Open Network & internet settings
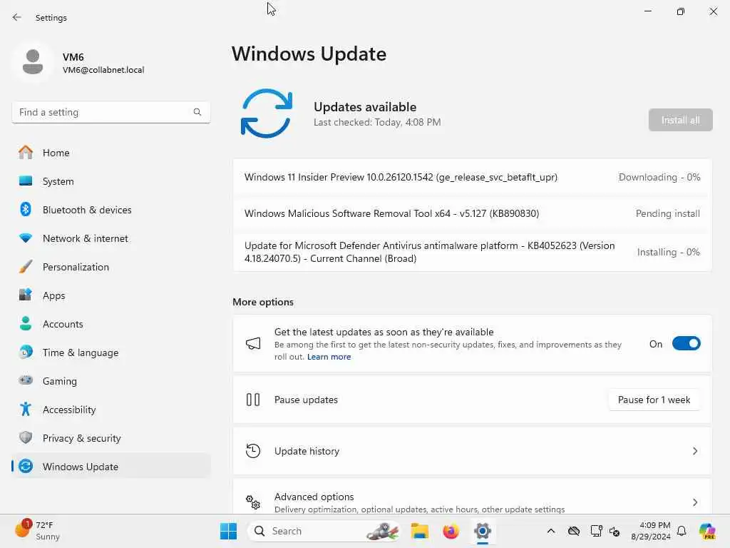Screen dimensions: 730x548 (x=110, y=238)
